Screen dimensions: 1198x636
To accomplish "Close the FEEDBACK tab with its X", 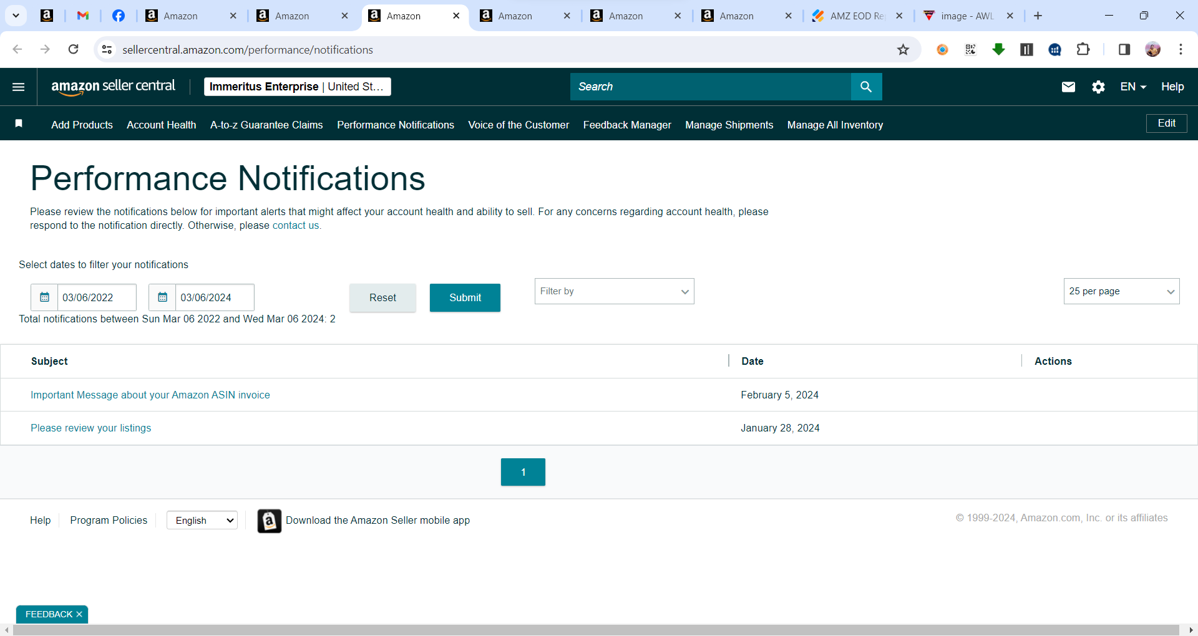I will click(79, 614).
